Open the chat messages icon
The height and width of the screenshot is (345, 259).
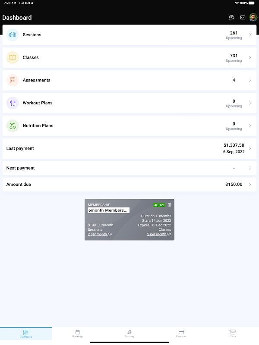coord(231,17)
